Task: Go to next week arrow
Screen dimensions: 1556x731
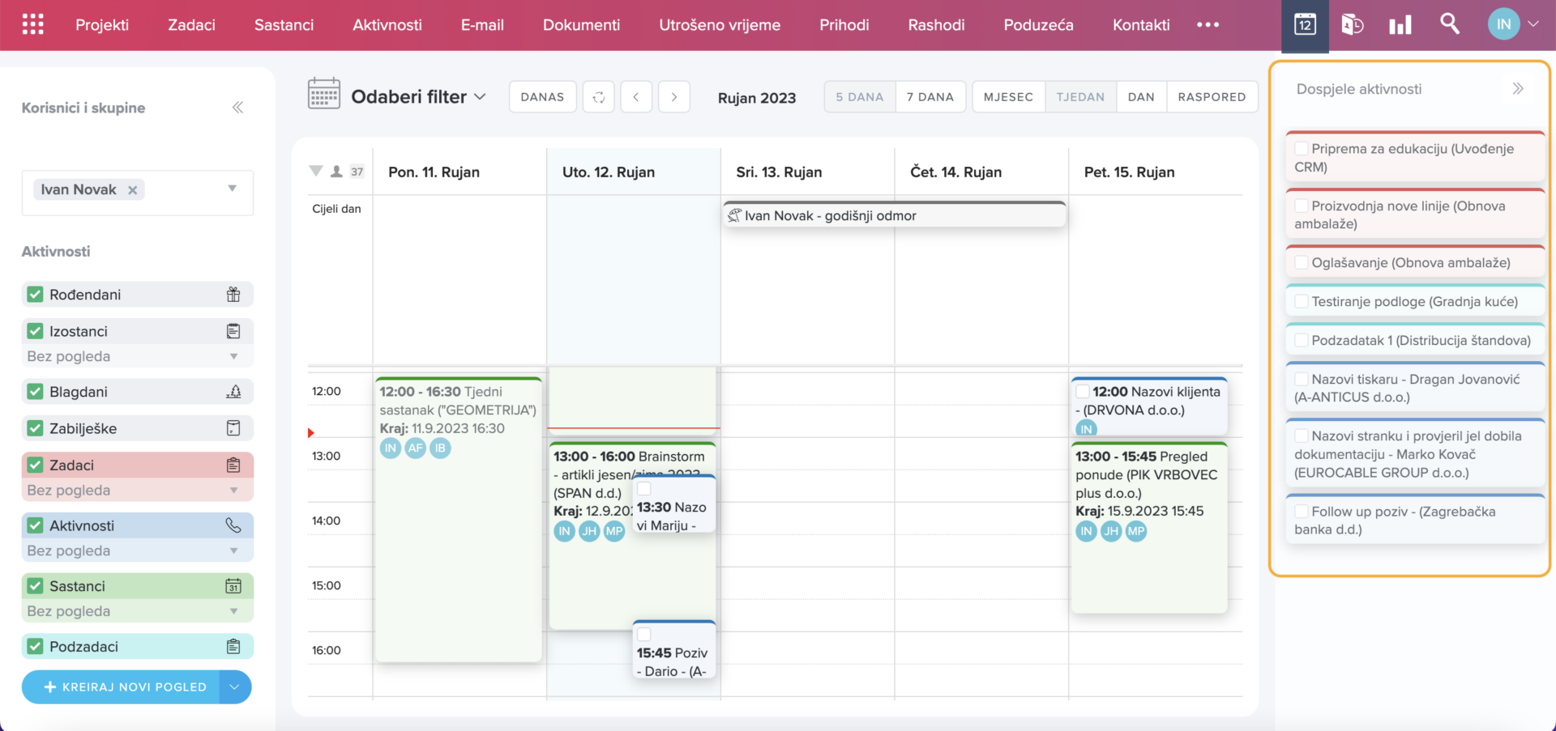Action: click(673, 97)
